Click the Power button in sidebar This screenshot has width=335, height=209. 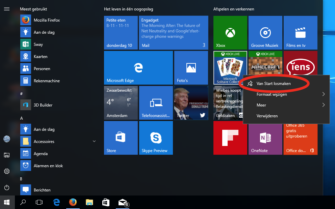tap(7, 188)
